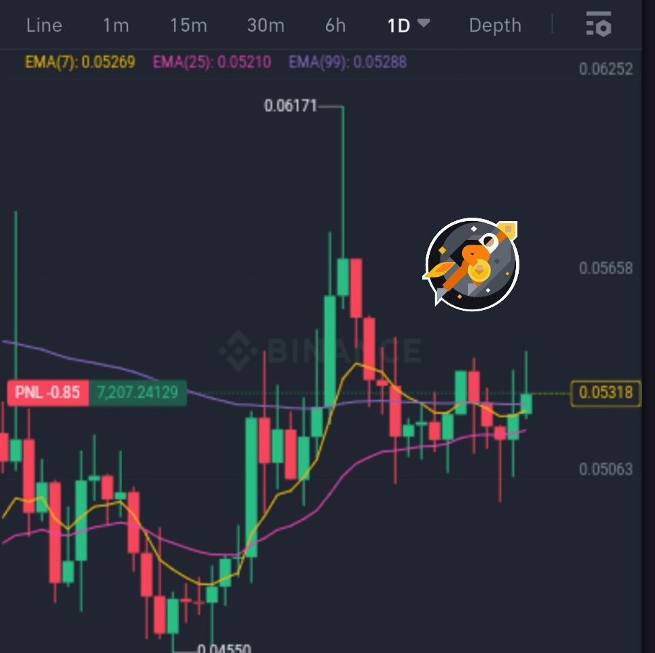Click the 7,207.24129 position size label
655x653 pixels.
[138, 392]
